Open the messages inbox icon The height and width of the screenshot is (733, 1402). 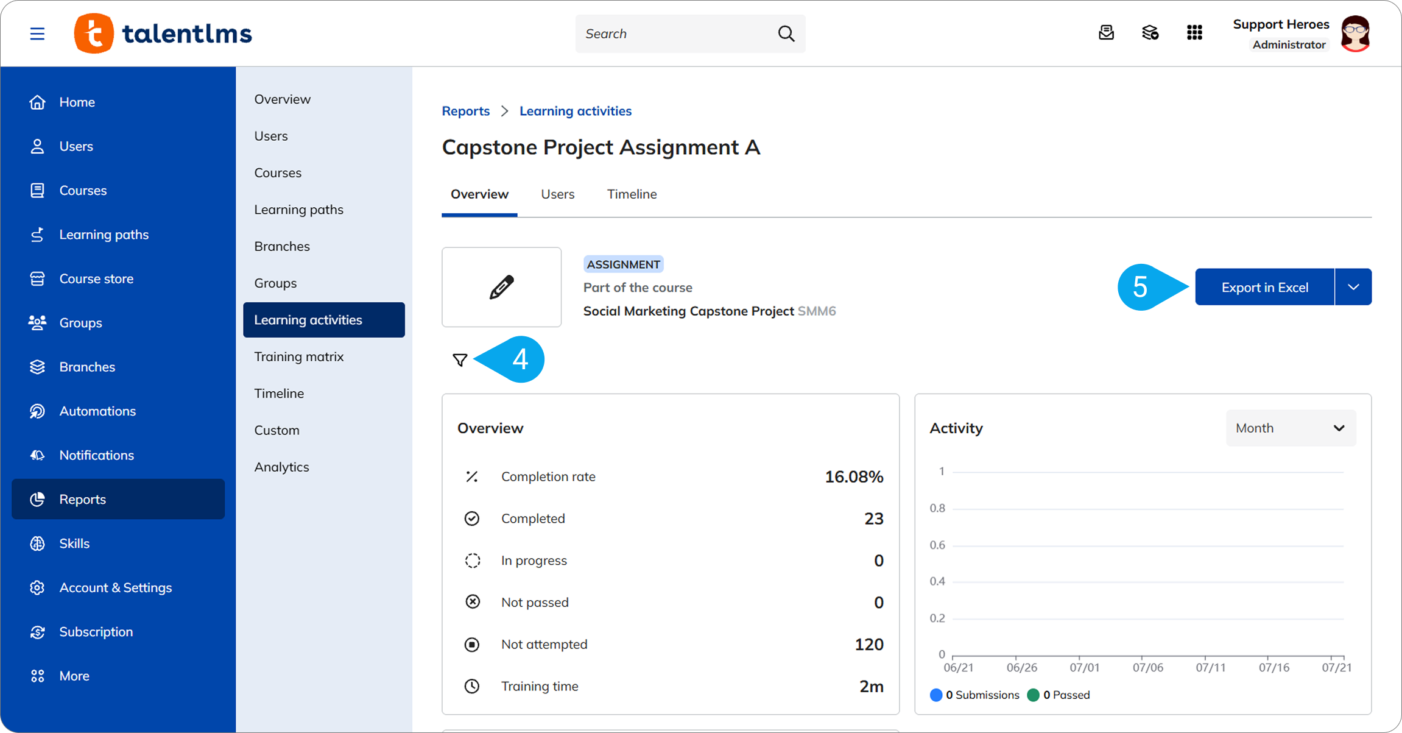tap(1106, 33)
